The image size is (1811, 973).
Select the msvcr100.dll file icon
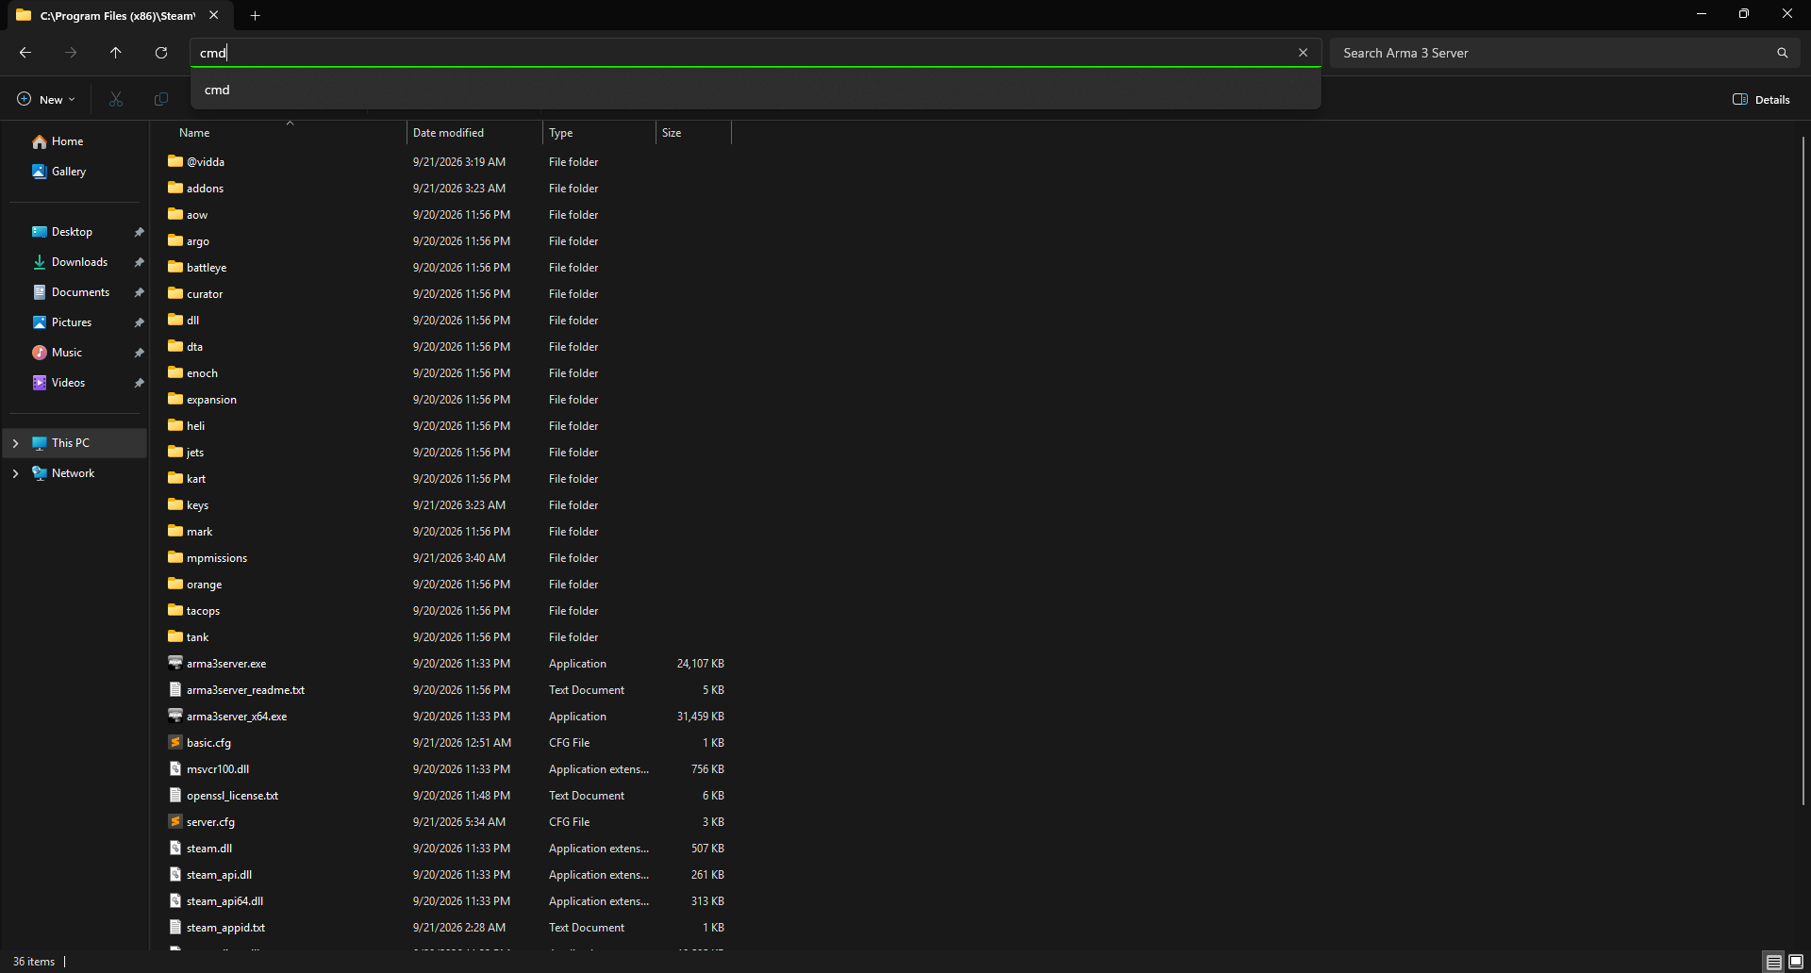175,768
